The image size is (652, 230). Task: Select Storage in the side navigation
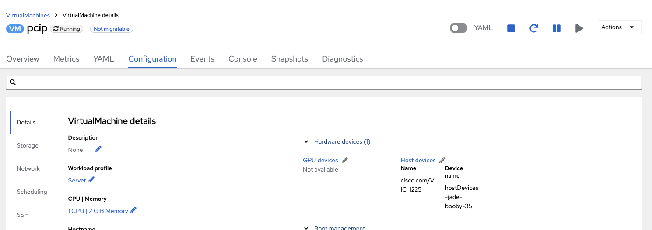click(28, 145)
